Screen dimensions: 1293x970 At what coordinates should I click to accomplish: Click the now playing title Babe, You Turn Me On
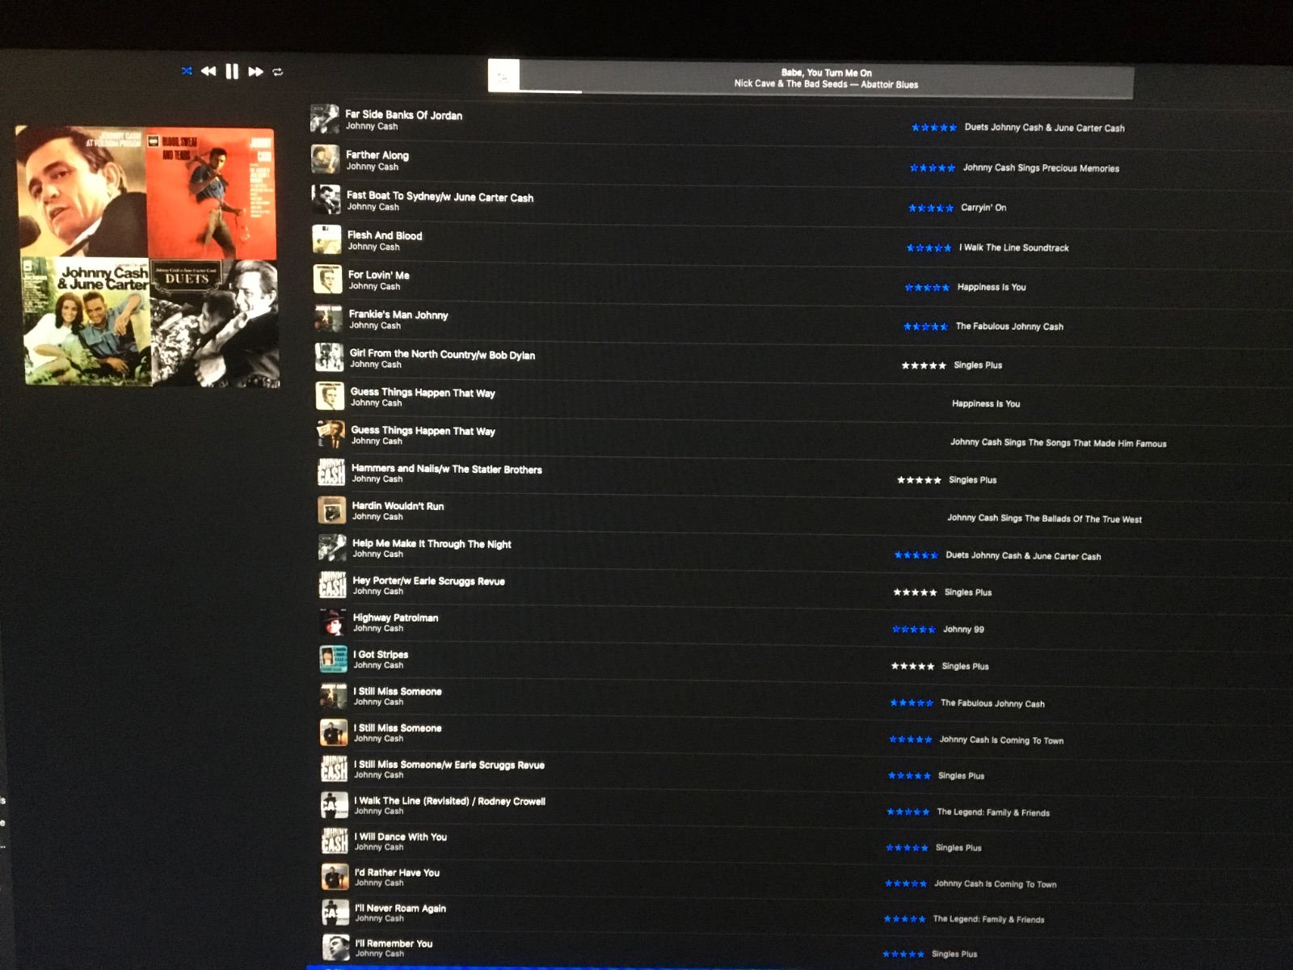coord(827,73)
